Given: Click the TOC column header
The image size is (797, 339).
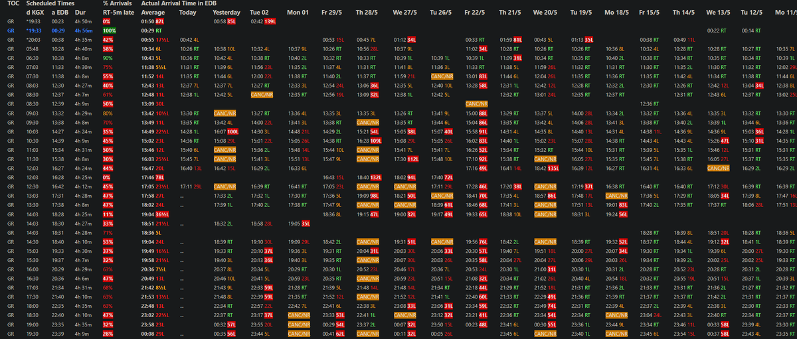Looking at the screenshot, I should pyautogui.click(x=12, y=3).
